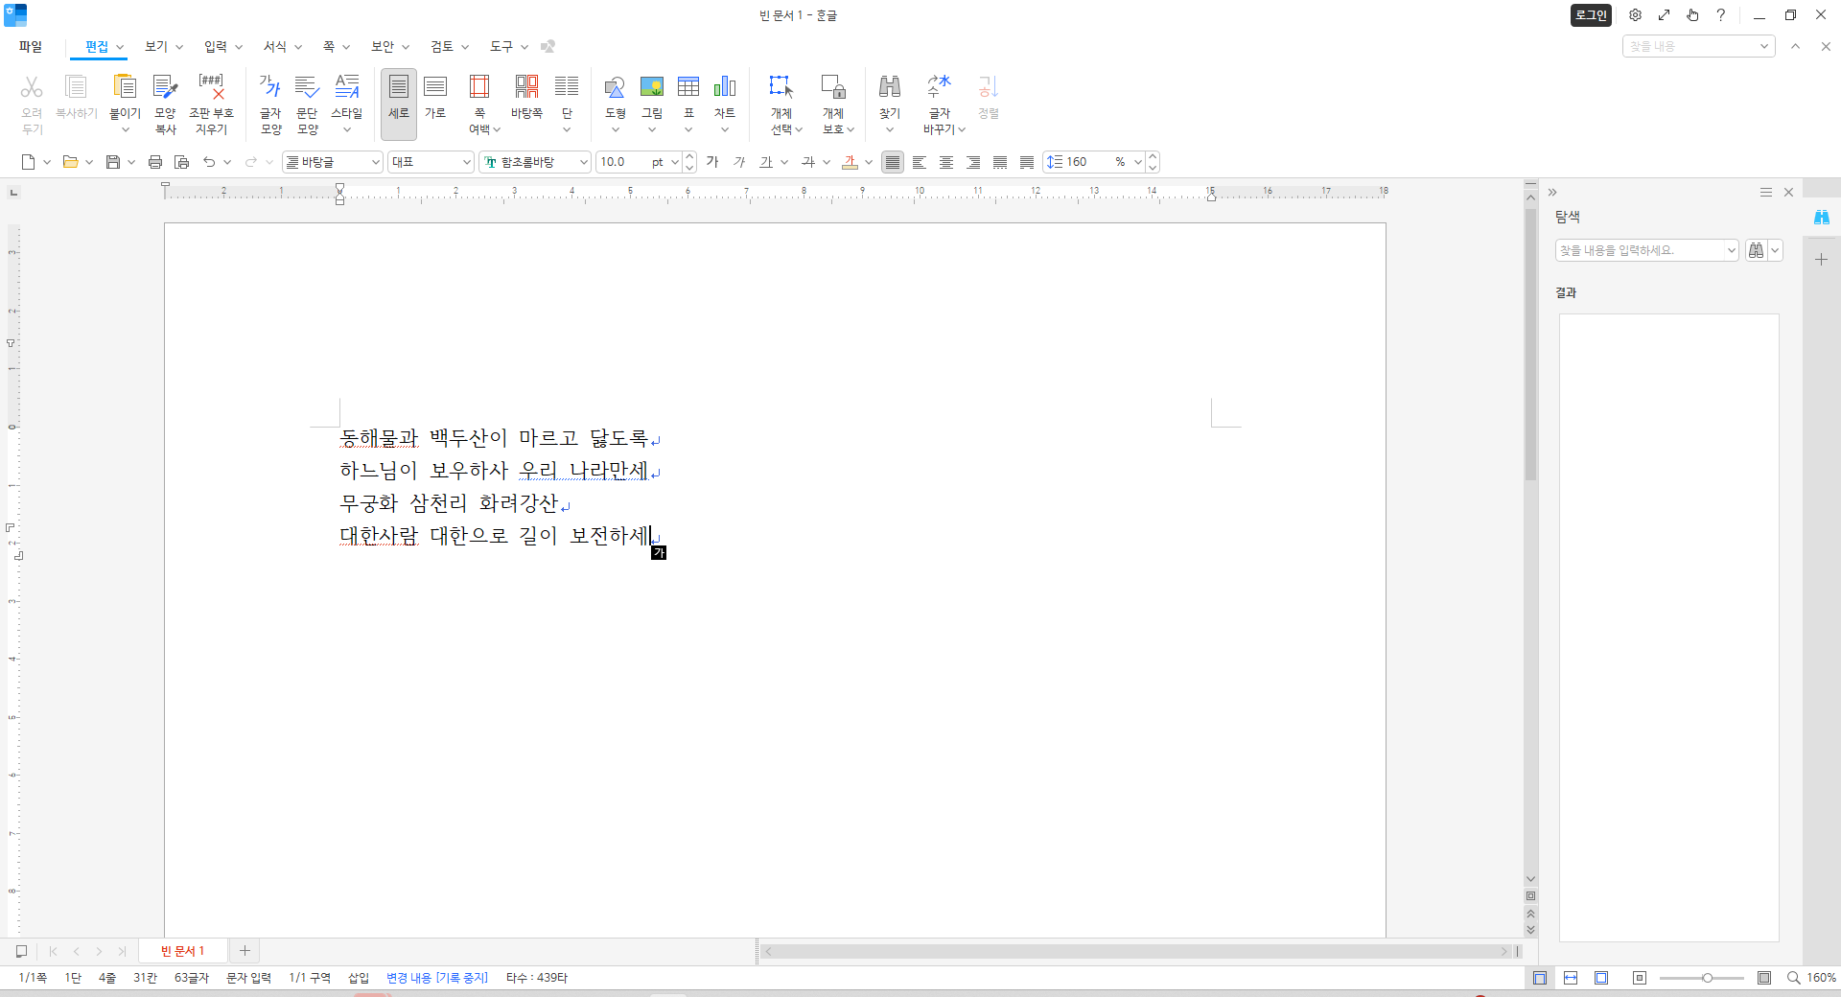The image size is (1841, 997).
Task: Insert a Shape (도형)
Action: click(615, 87)
